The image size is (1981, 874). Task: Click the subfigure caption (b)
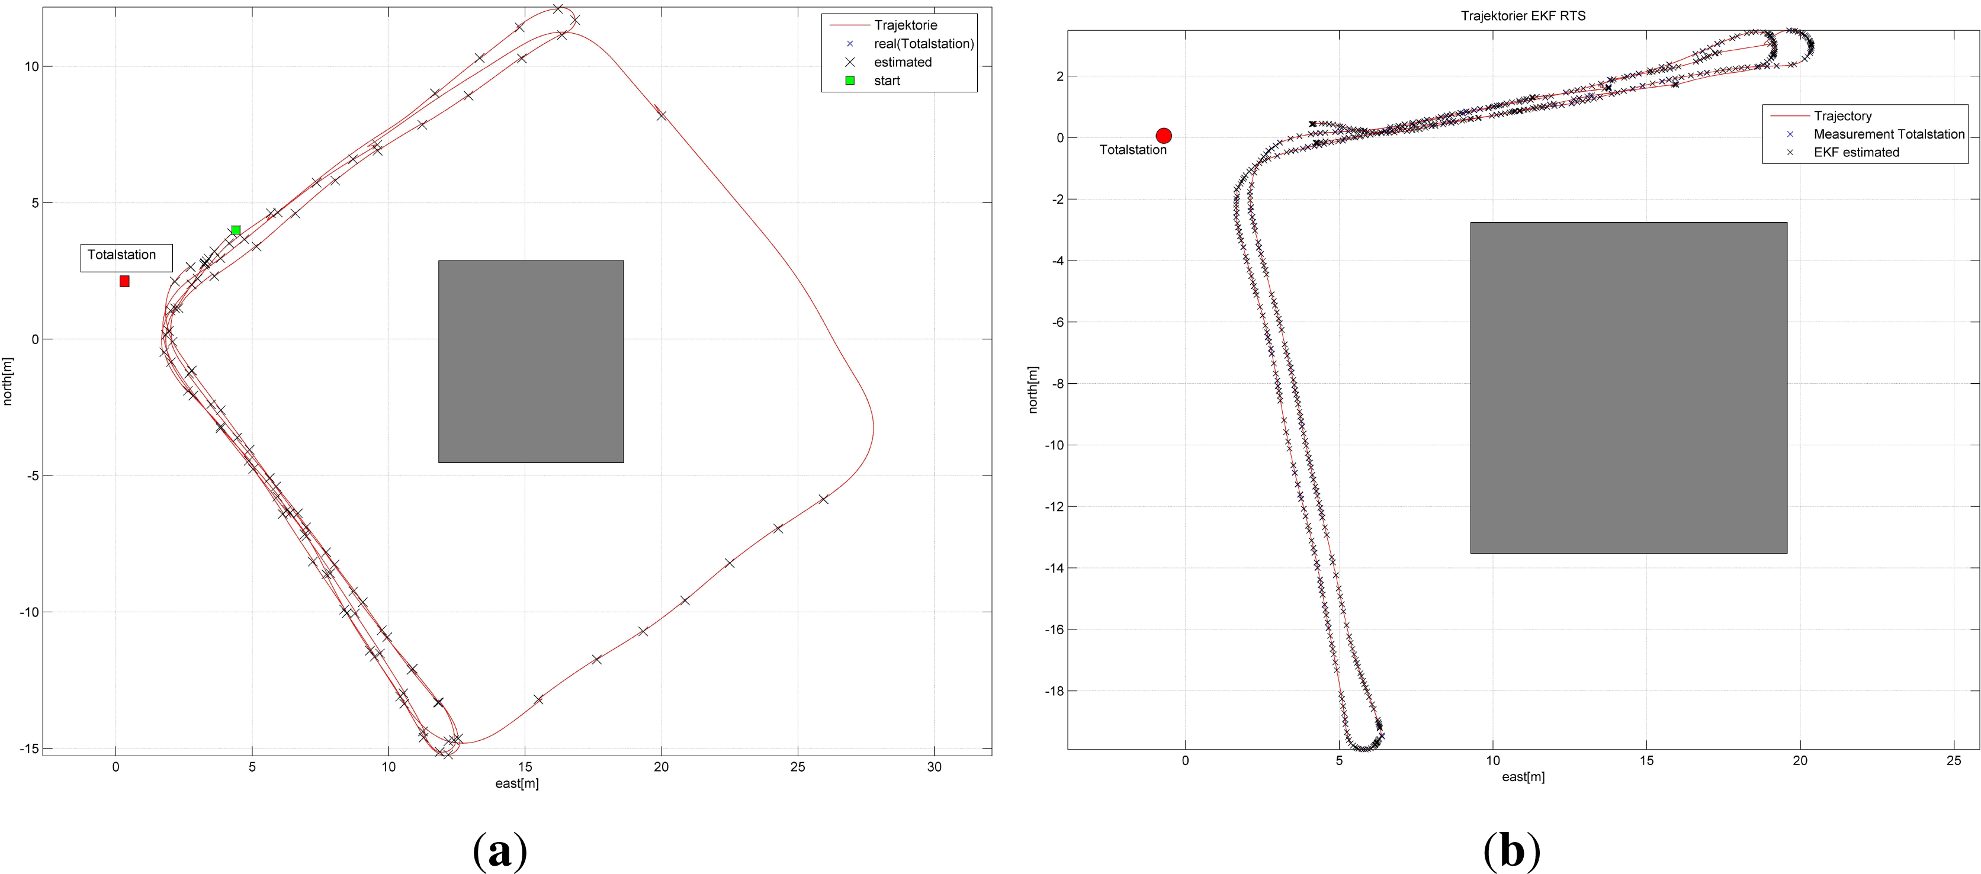[x=1511, y=850]
